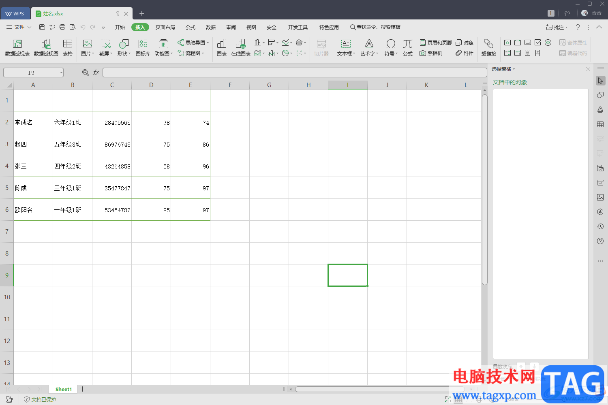Select the arrow pointer tool in right sidebar

pos(600,81)
